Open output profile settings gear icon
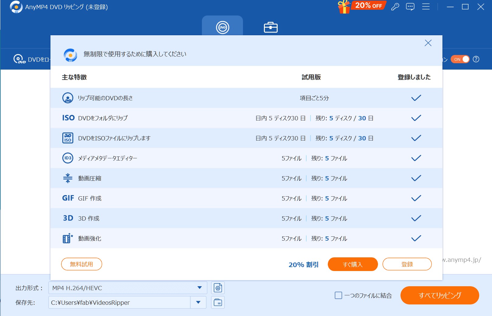This screenshot has width=492, height=316. (218, 288)
